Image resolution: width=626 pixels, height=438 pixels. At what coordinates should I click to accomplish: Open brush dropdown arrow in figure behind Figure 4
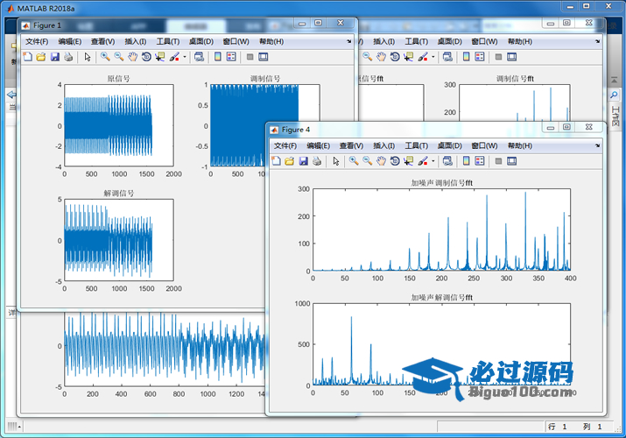(433, 57)
